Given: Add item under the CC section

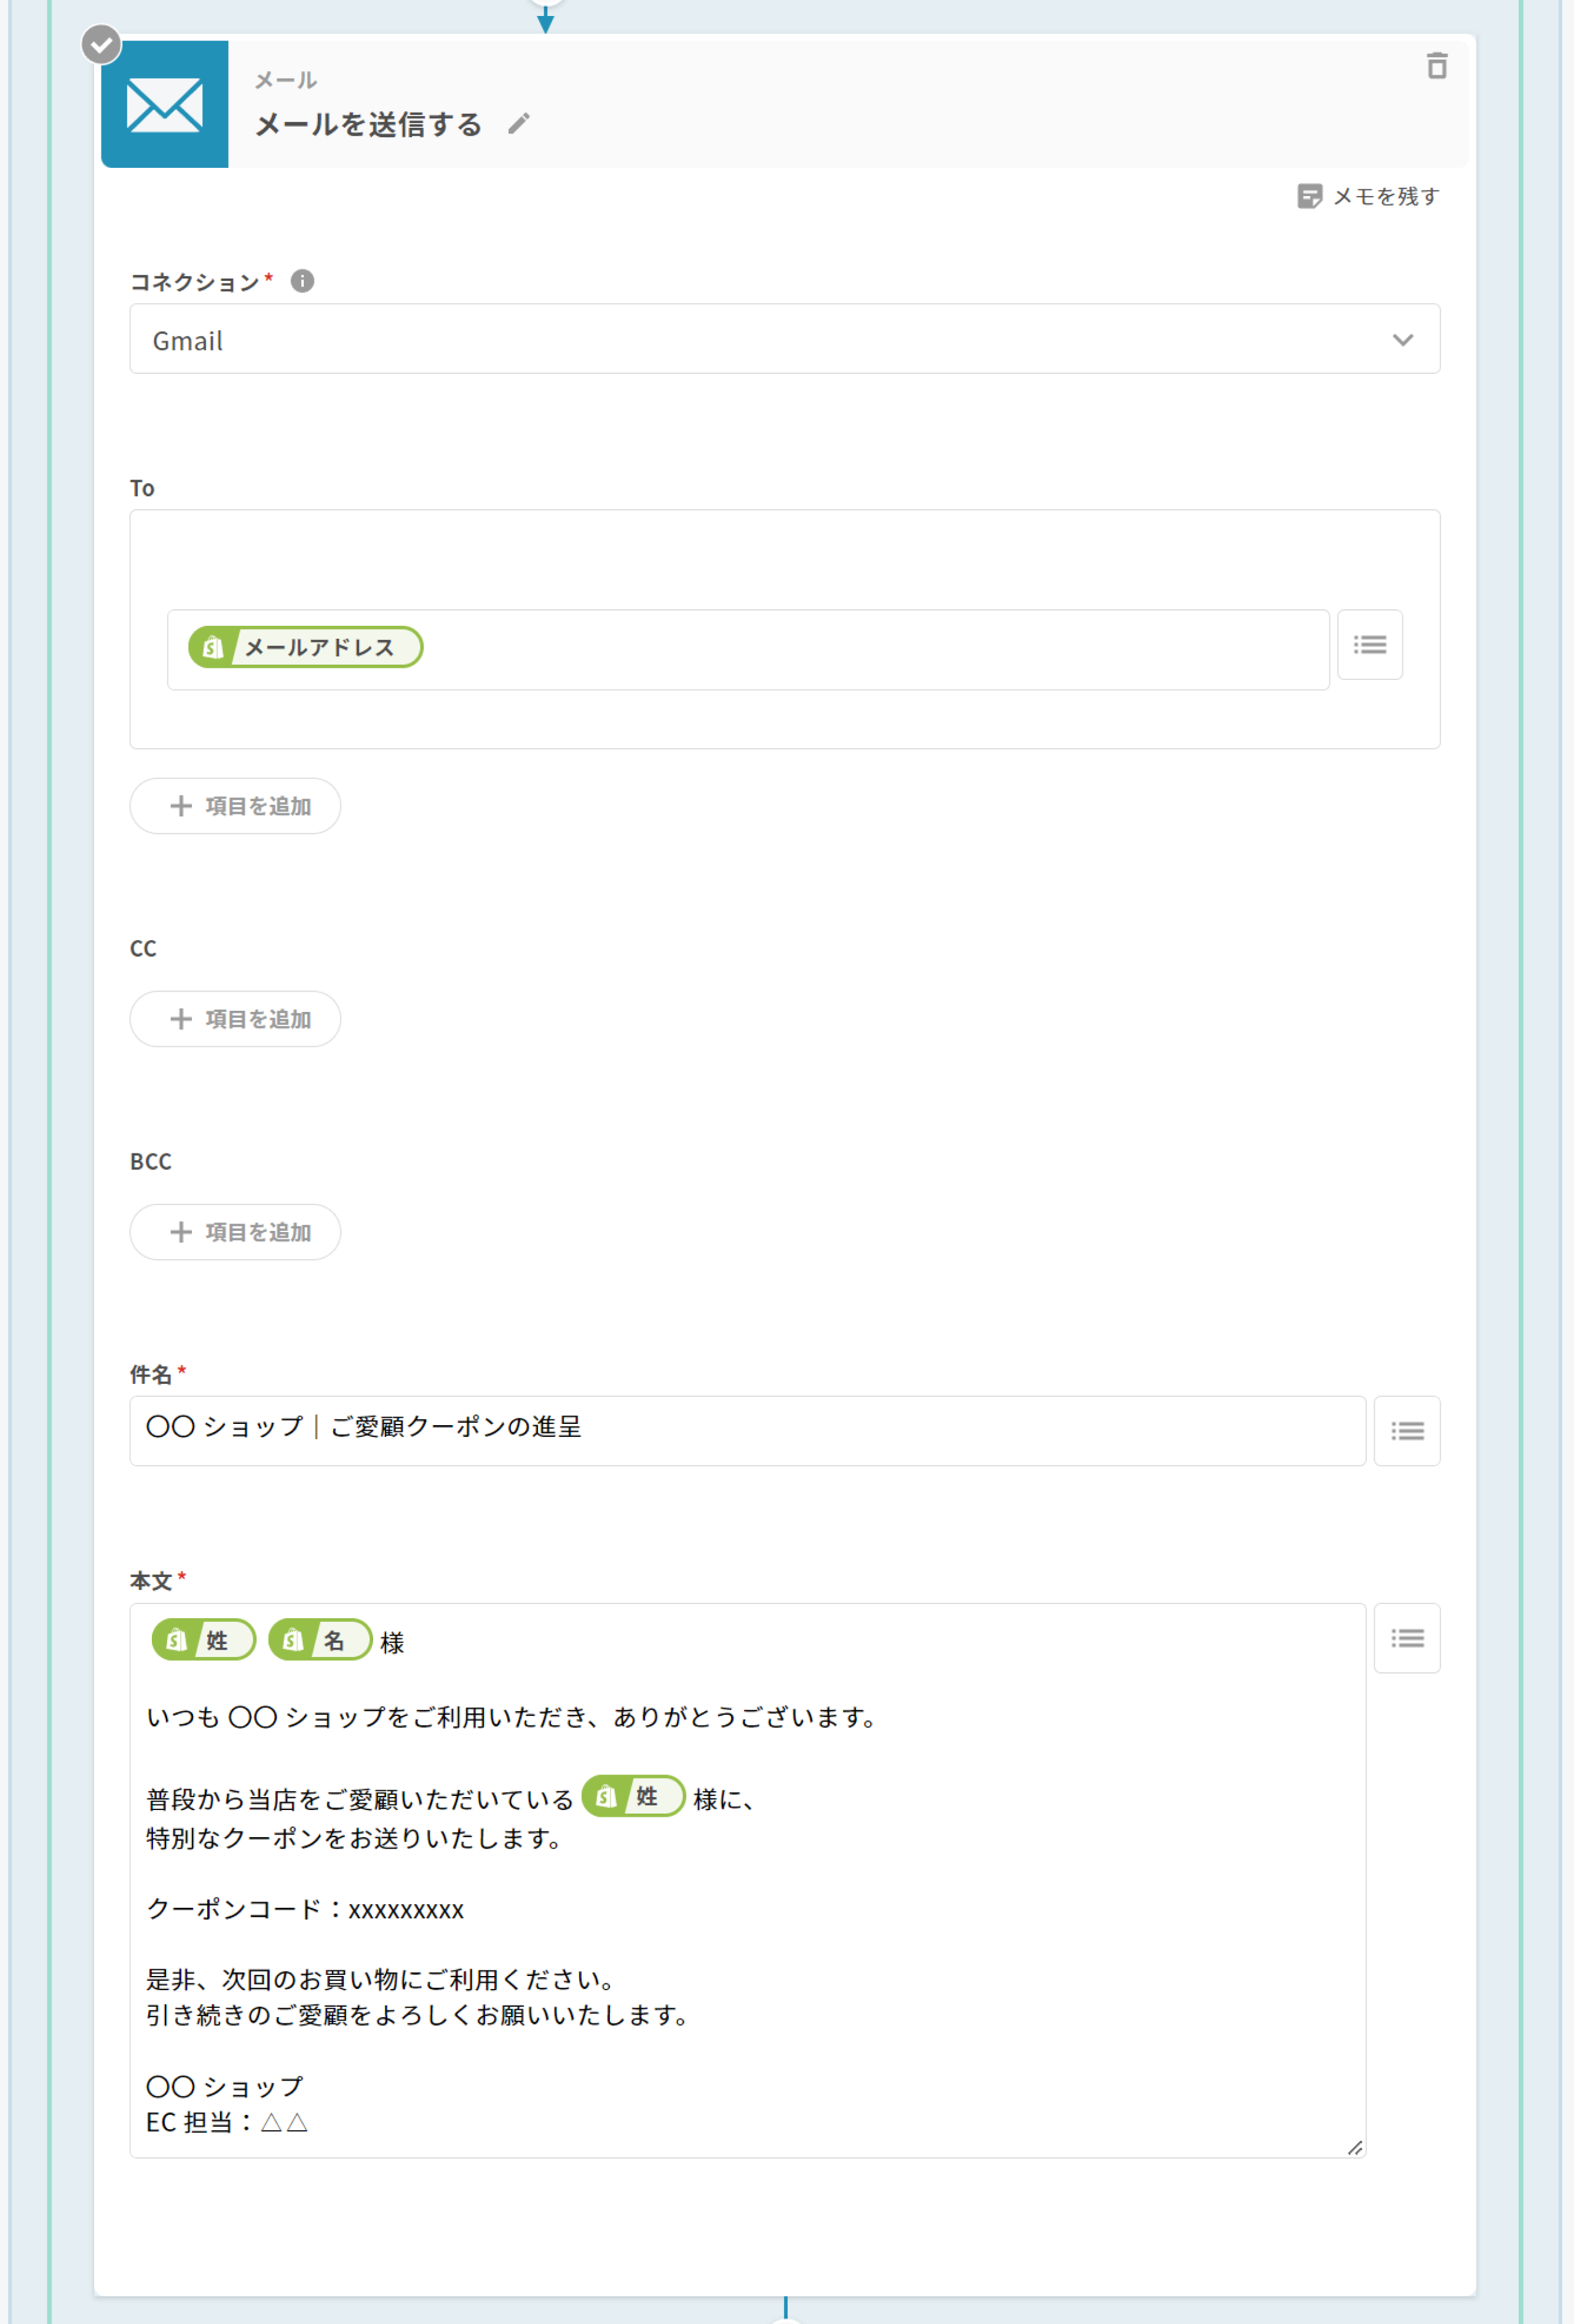Looking at the screenshot, I should point(235,1019).
